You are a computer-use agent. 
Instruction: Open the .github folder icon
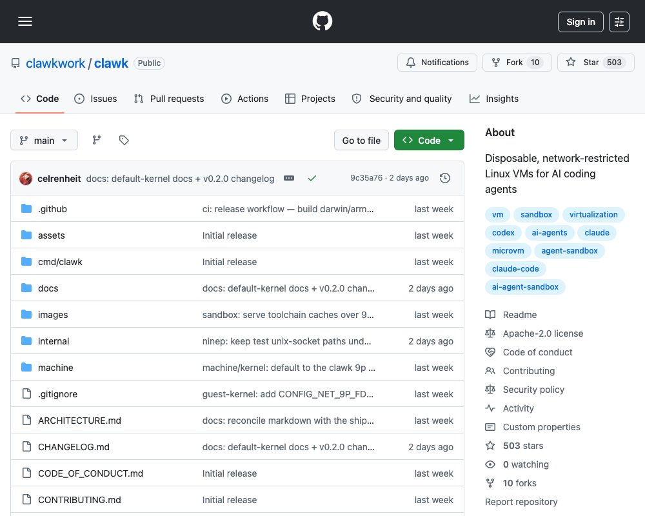tap(26, 208)
